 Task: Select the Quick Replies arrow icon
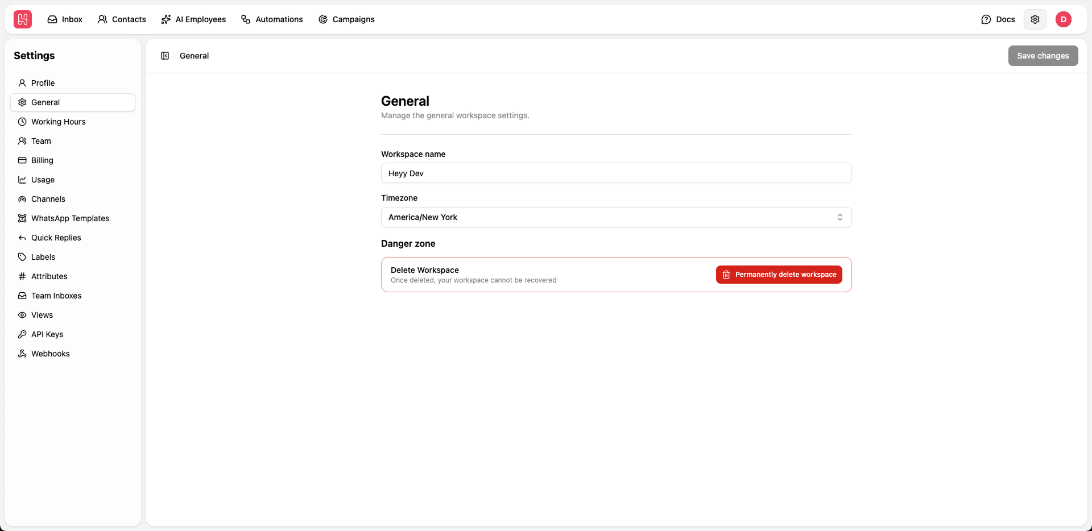click(22, 238)
